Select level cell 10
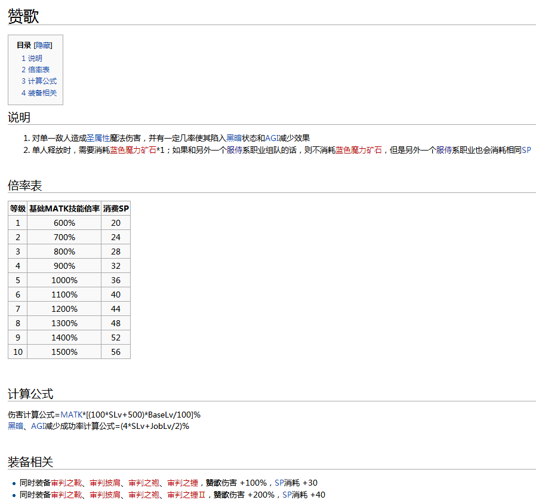 [18, 352]
